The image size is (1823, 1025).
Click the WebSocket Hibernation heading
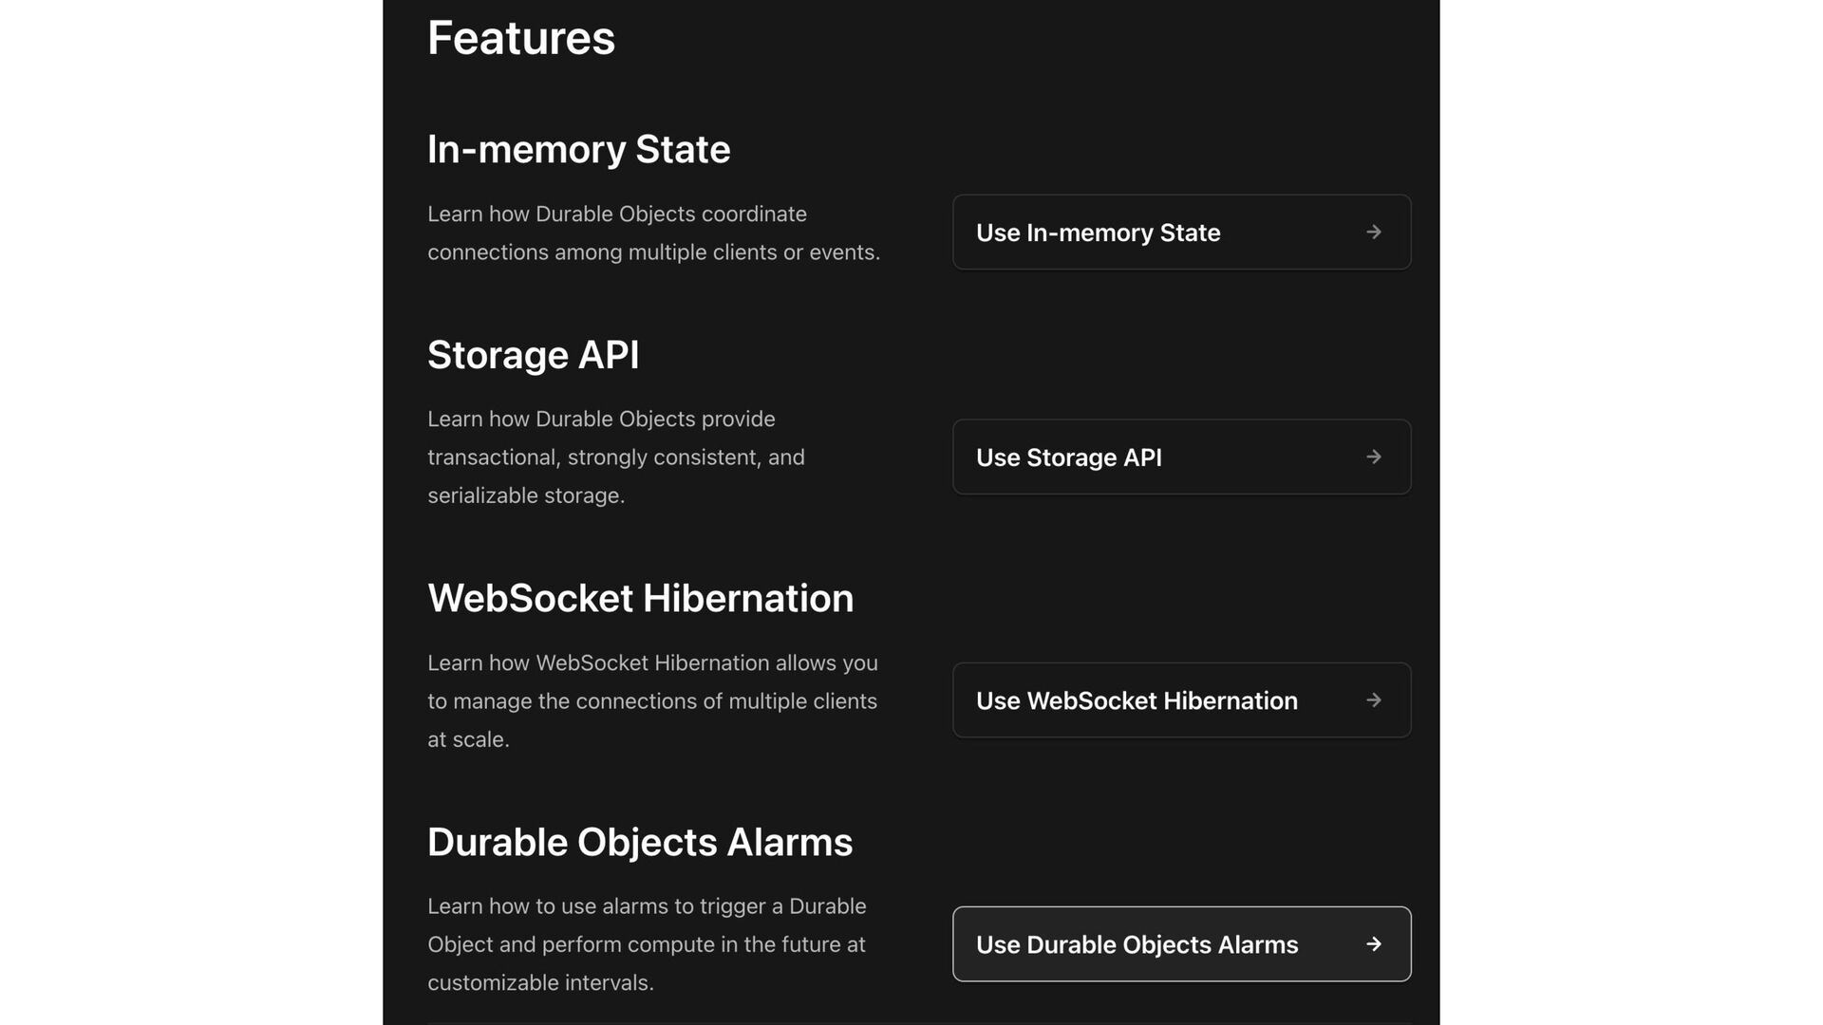tap(640, 598)
